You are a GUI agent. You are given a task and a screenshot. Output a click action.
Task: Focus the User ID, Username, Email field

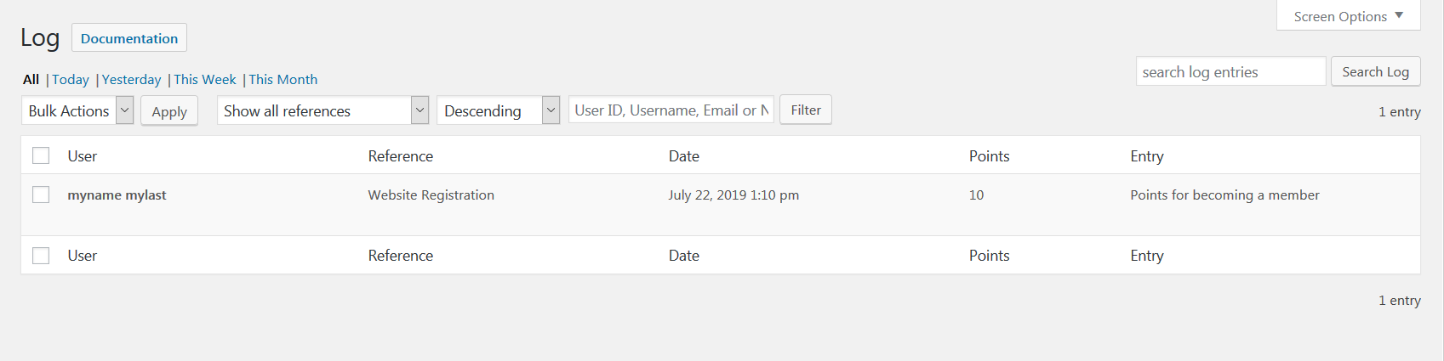point(671,110)
